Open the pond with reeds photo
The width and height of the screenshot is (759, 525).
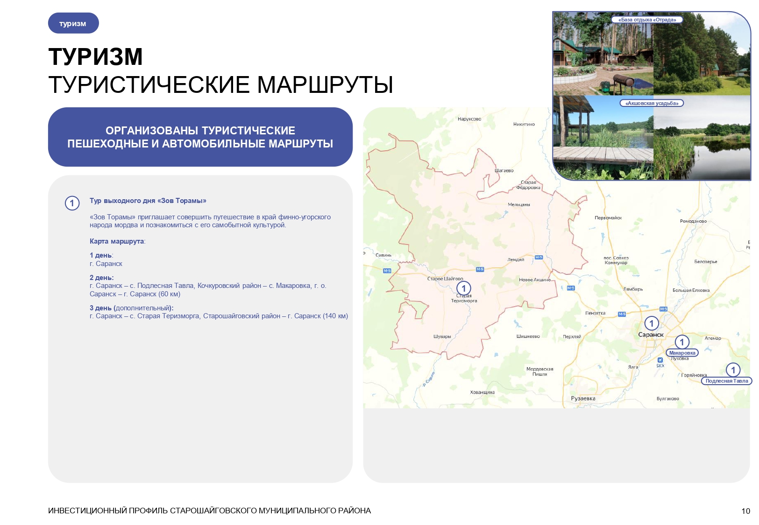point(702,138)
